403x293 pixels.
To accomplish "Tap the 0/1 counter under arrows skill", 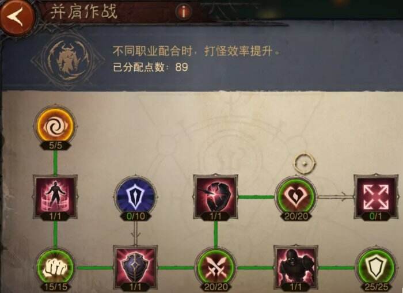I will (375, 216).
